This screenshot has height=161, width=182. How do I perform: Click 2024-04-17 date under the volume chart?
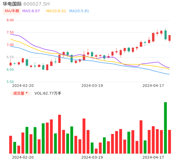click(x=153, y=157)
